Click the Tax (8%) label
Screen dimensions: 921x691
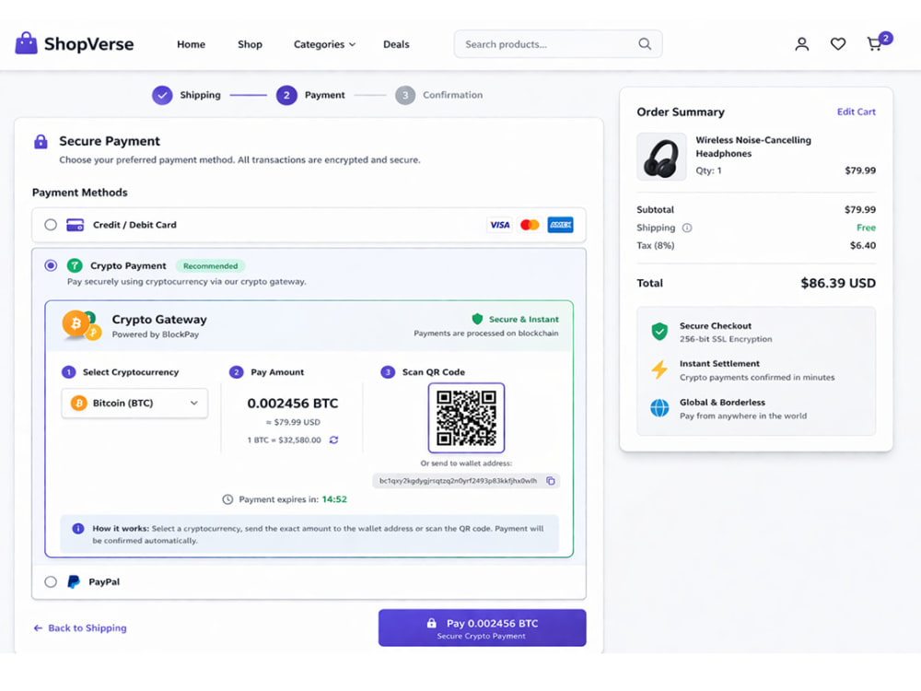(x=656, y=246)
